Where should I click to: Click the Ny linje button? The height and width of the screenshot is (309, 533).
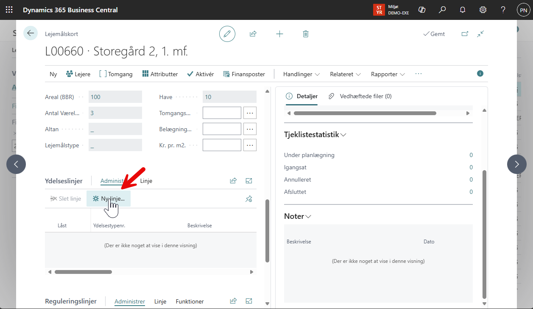coord(109,199)
